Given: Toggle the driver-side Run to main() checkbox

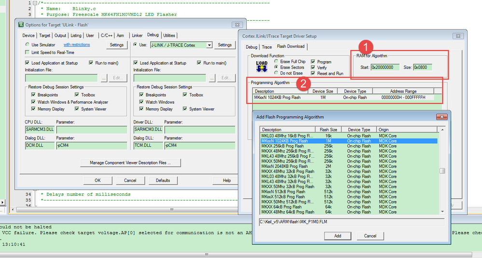Looking at the screenshot, I should [199, 63].
